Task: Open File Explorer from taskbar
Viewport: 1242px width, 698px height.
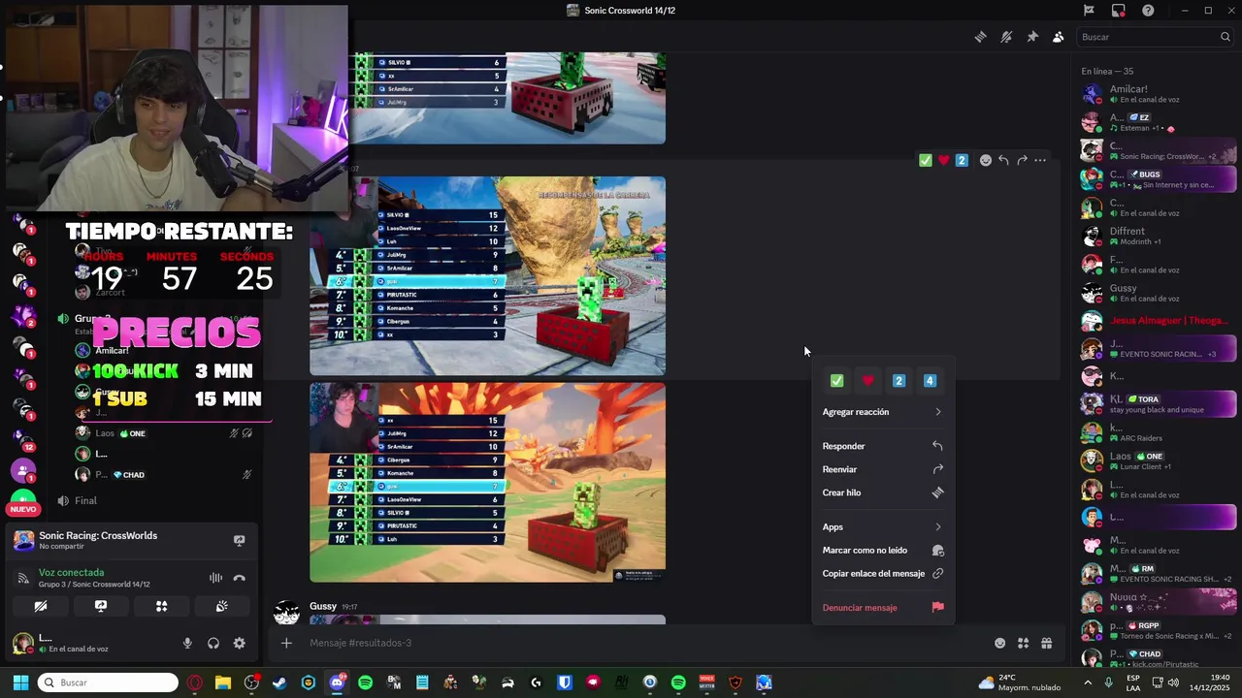Action: 222,682
